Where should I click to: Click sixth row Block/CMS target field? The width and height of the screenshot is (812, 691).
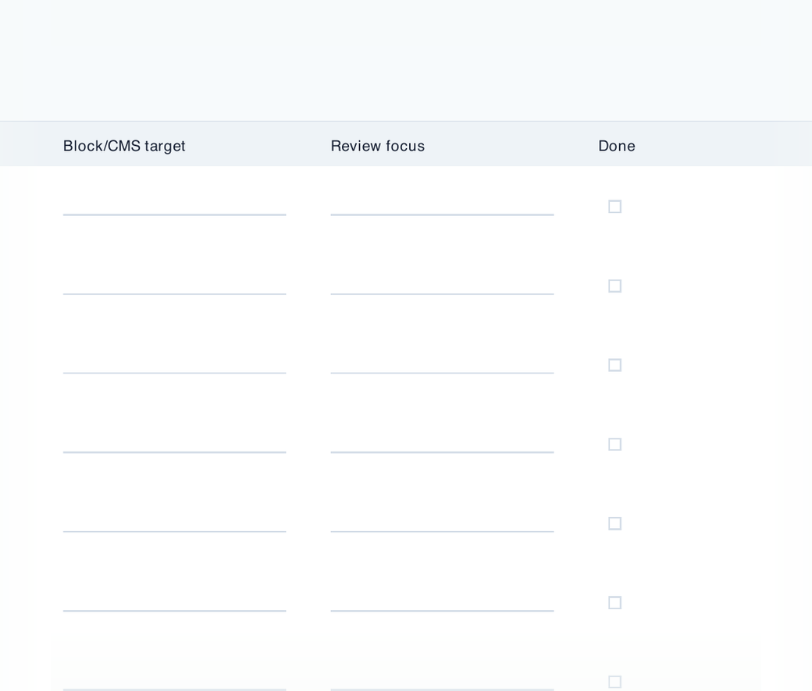(175, 603)
